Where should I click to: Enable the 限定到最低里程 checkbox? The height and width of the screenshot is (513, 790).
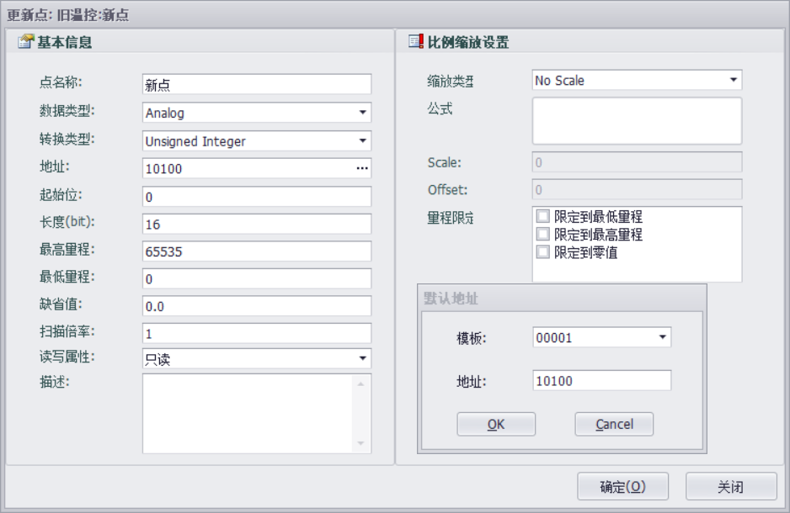[x=543, y=216]
